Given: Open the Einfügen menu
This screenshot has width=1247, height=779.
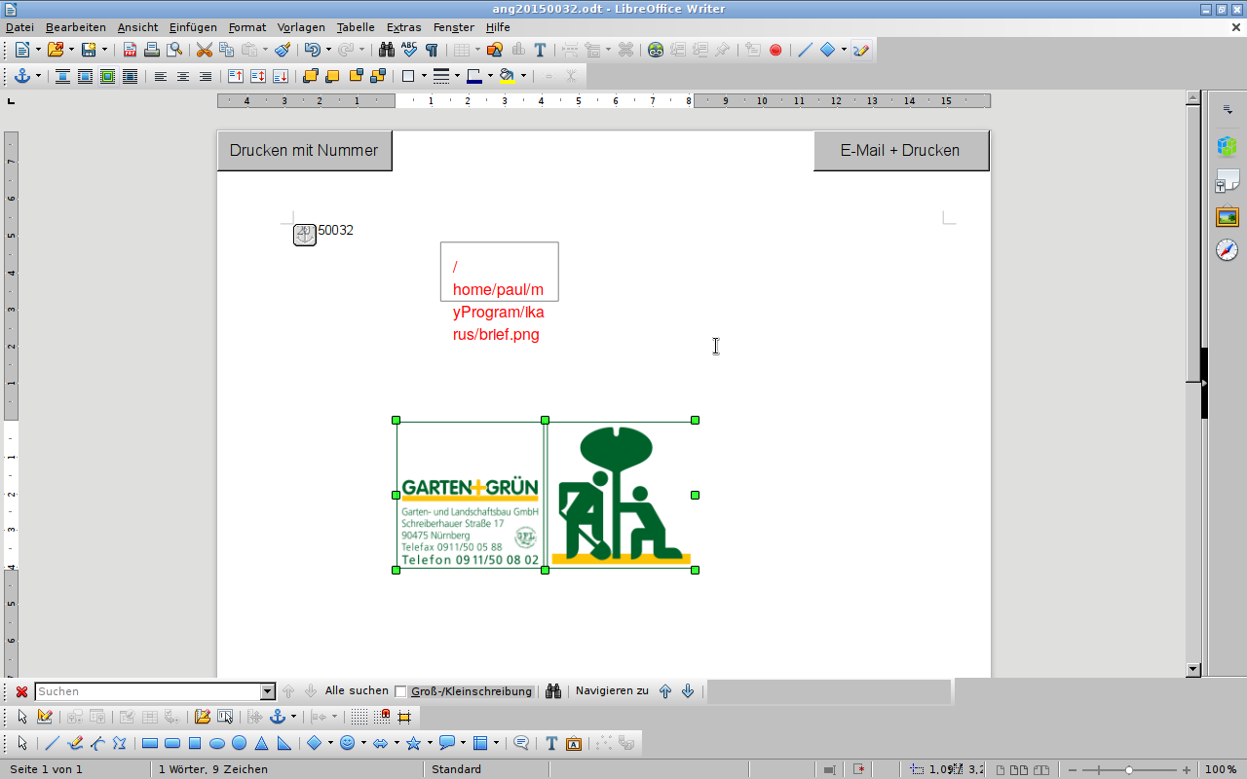Looking at the screenshot, I should (x=193, y=27).
